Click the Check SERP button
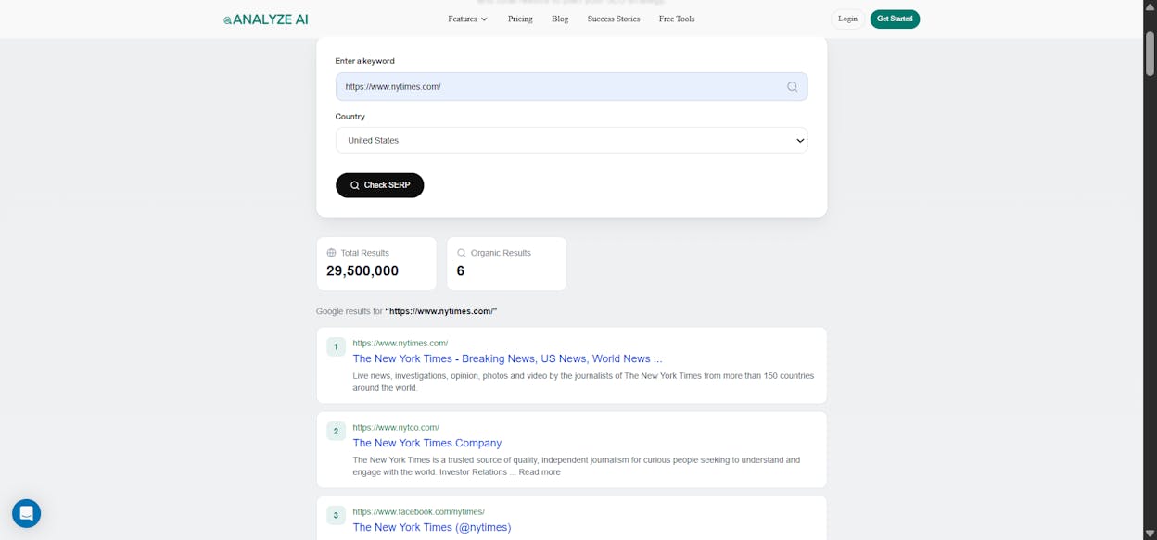Image resolution: width=1157 pixels, height=540 pixels. pos(379,185)
